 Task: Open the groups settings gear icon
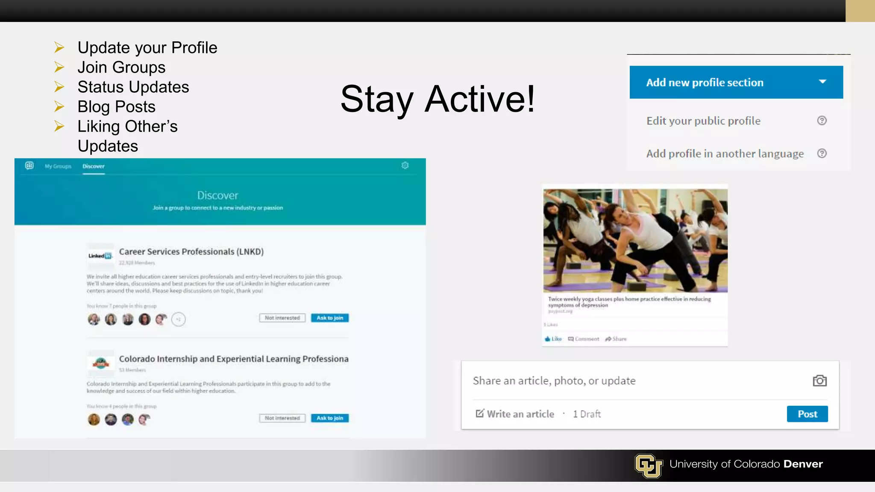(x=405, y=166)
